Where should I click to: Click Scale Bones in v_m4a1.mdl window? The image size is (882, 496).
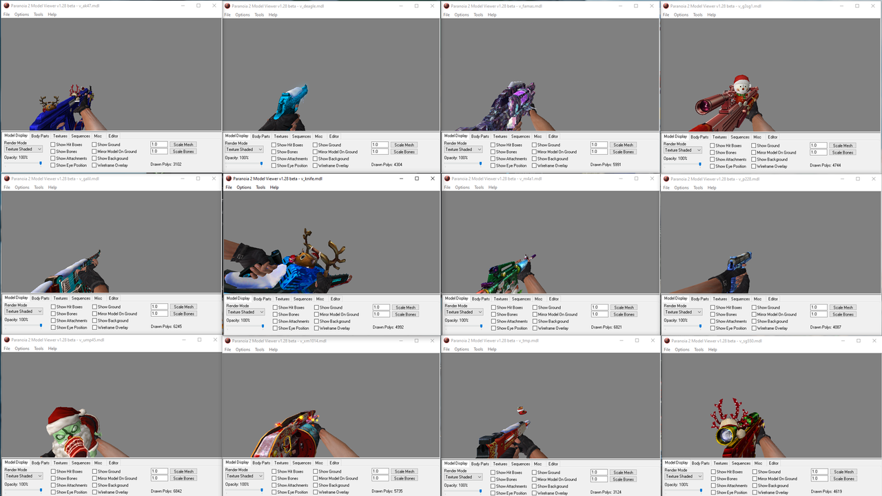[x=624, y=314]
